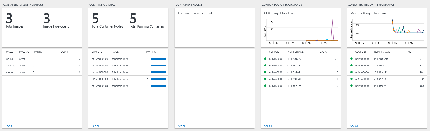Open See all under Container Memory Performance
This screenshot has width=430, height=131.
click(x=355, y=126)
